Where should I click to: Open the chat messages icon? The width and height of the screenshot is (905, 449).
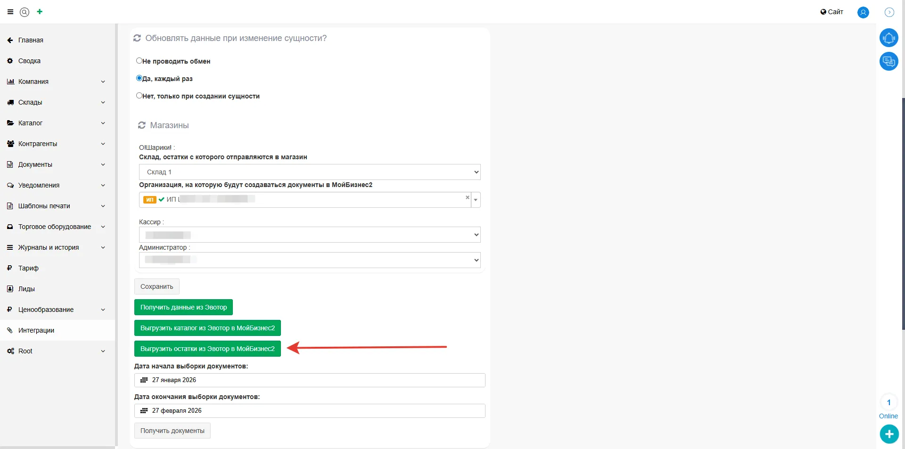(x=889, y=61)
